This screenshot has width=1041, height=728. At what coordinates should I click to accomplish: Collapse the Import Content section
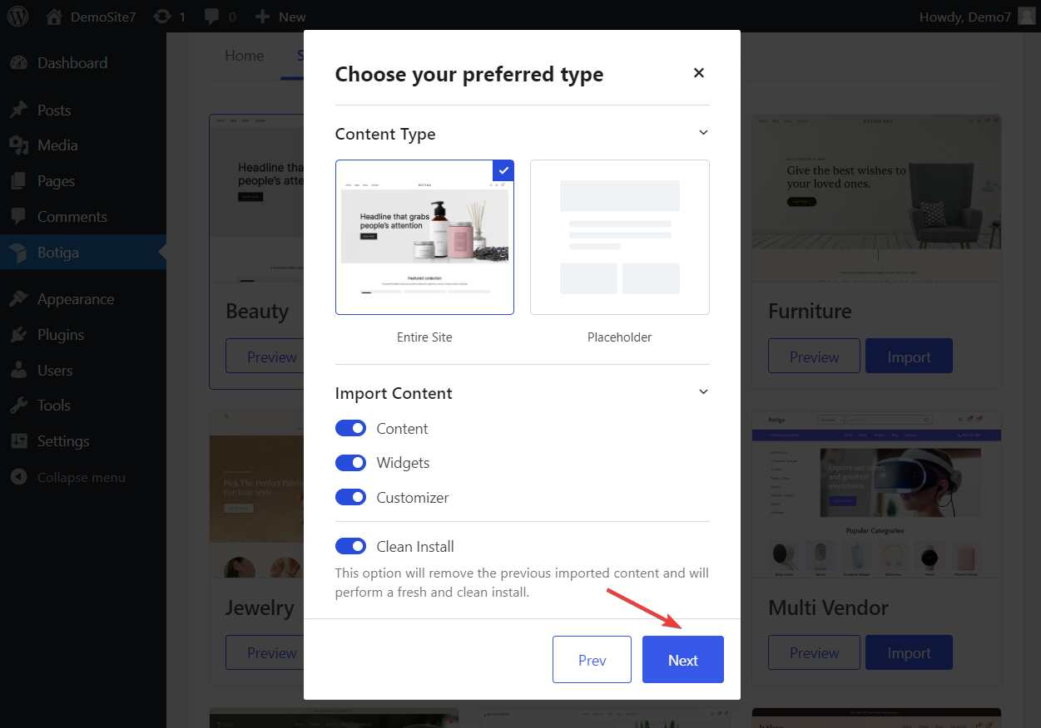(703, 392)
